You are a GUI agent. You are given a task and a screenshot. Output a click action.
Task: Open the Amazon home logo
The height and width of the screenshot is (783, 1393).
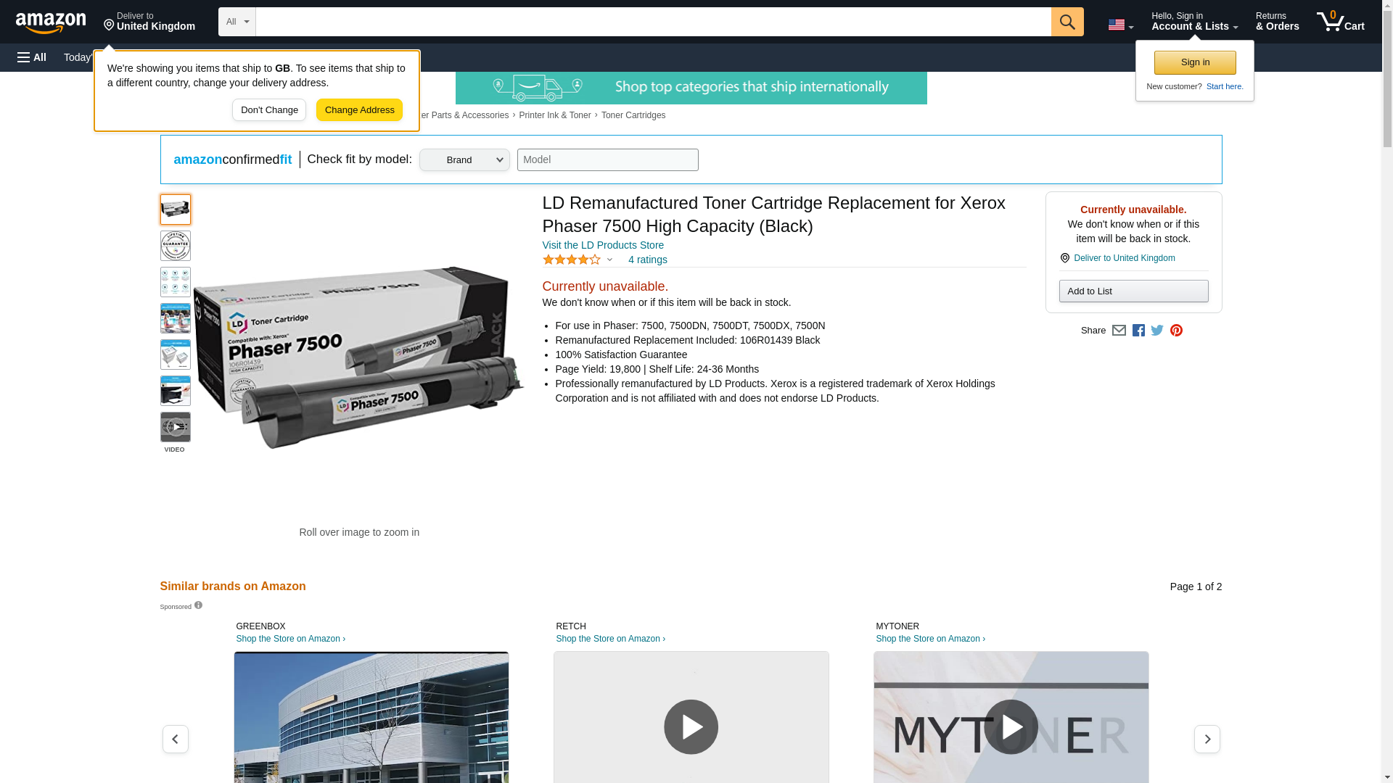tap(51, 22)
